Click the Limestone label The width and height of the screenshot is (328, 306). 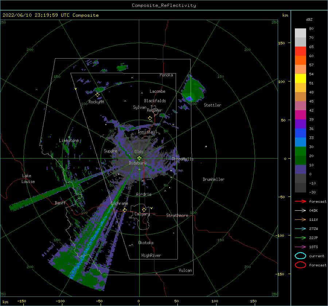[69, 140]
